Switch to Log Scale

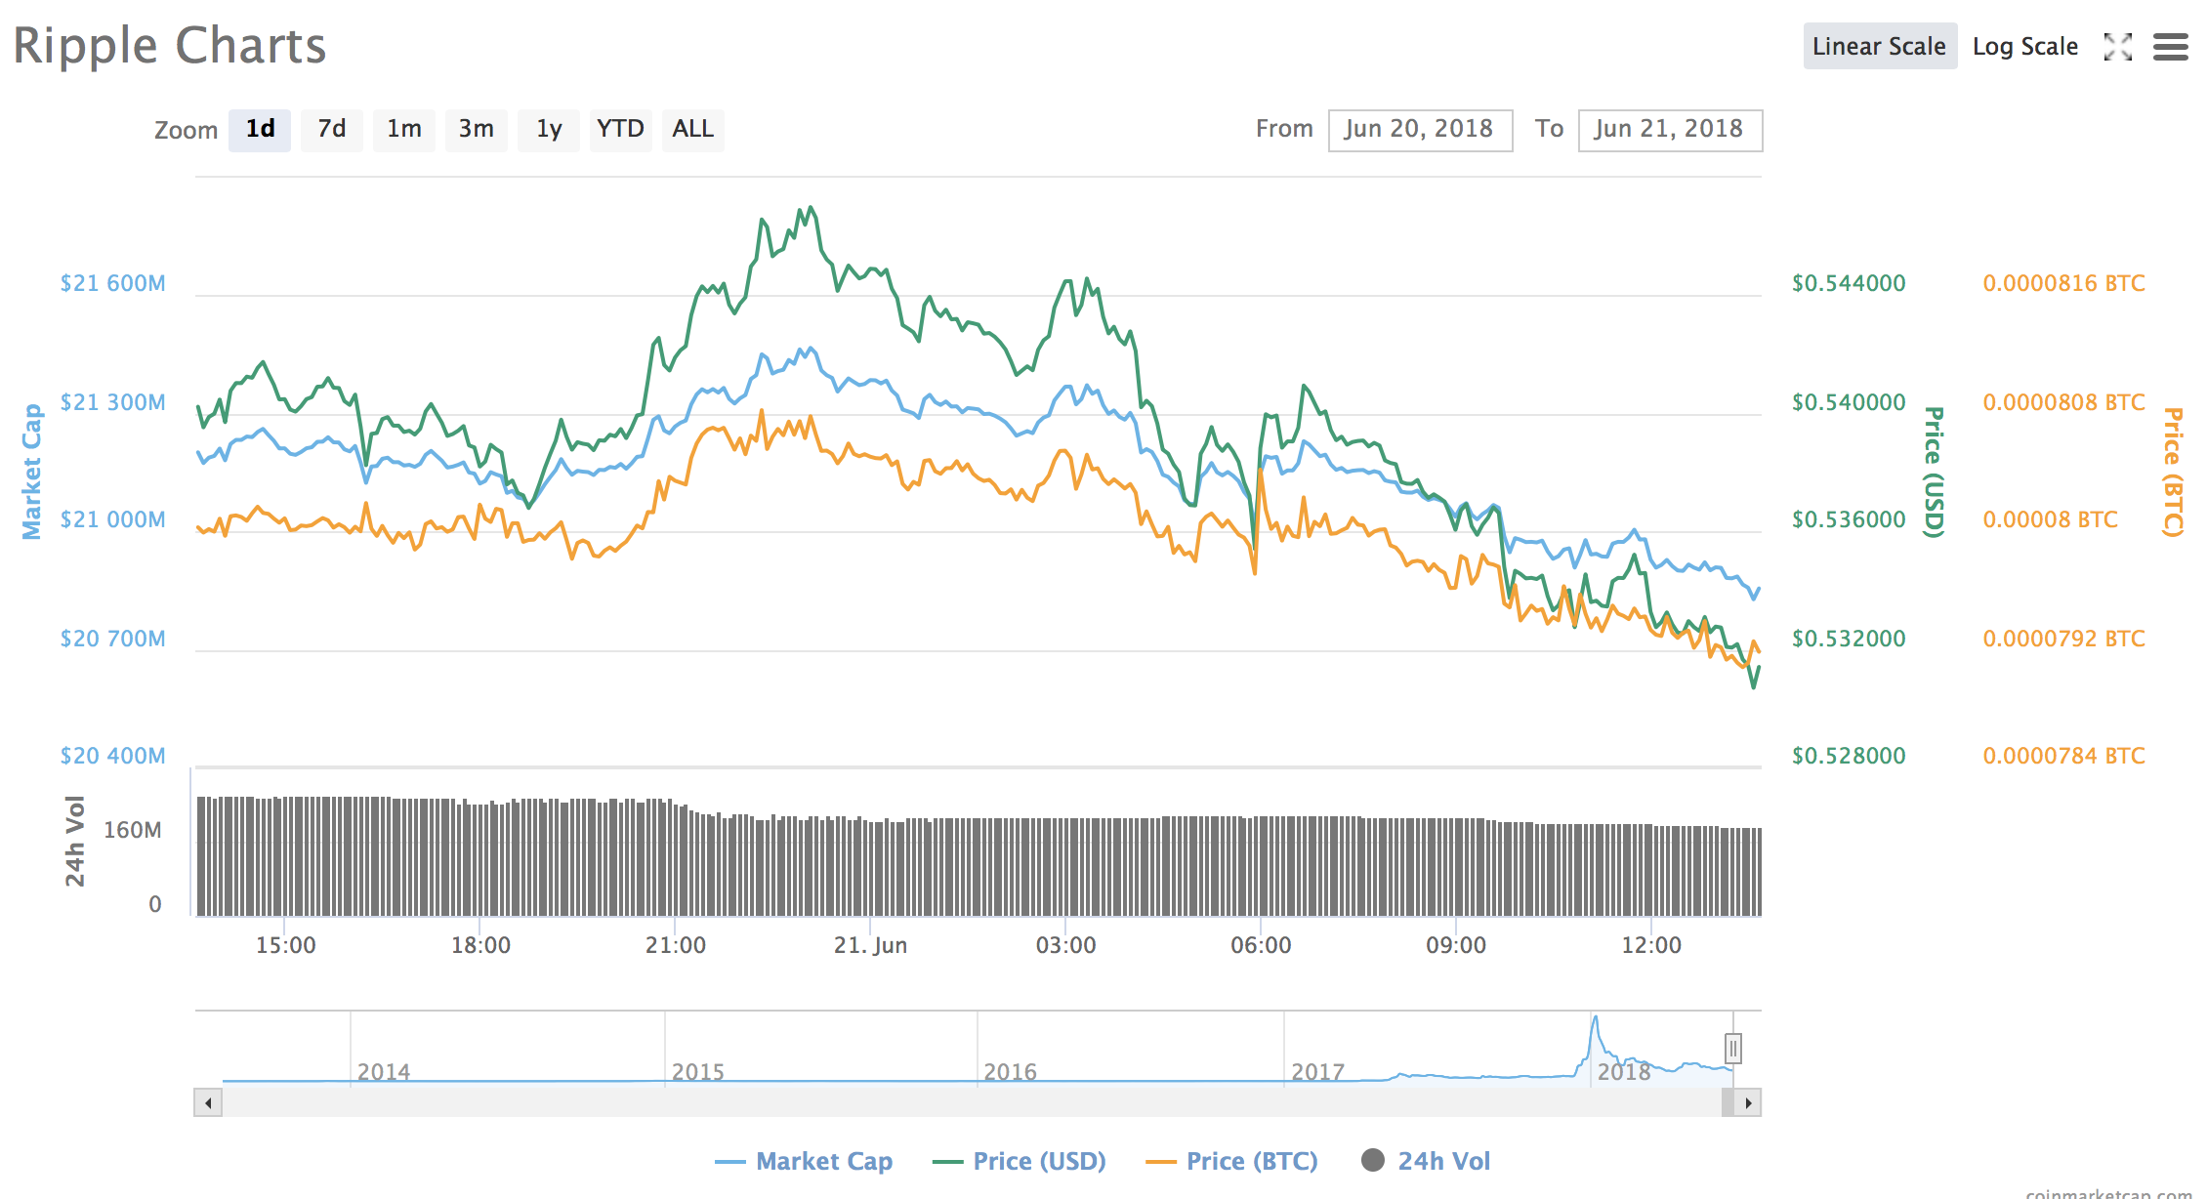2025,46
